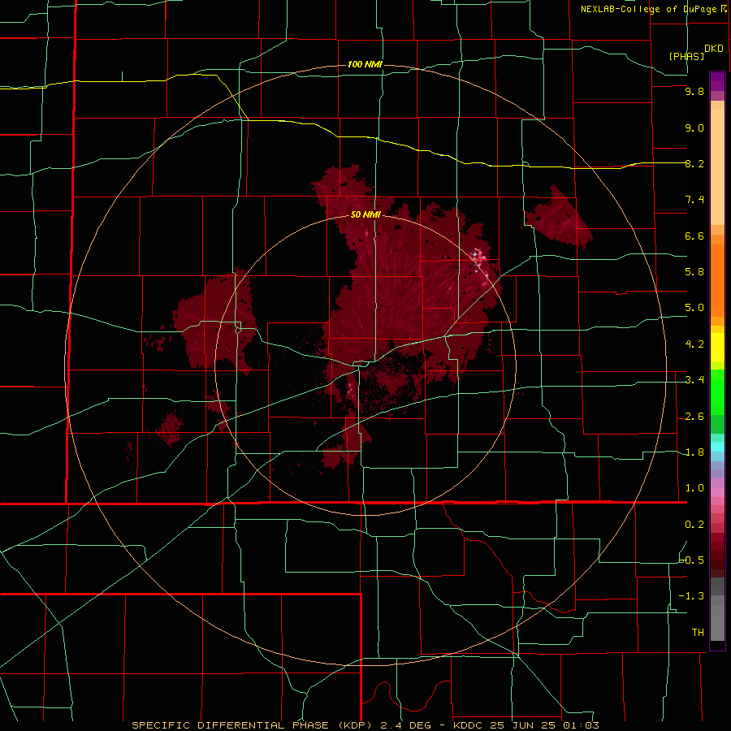Screen dimensions: 731x731
Task: Click the -1.3 legend value
Action: tap(691, 596)
